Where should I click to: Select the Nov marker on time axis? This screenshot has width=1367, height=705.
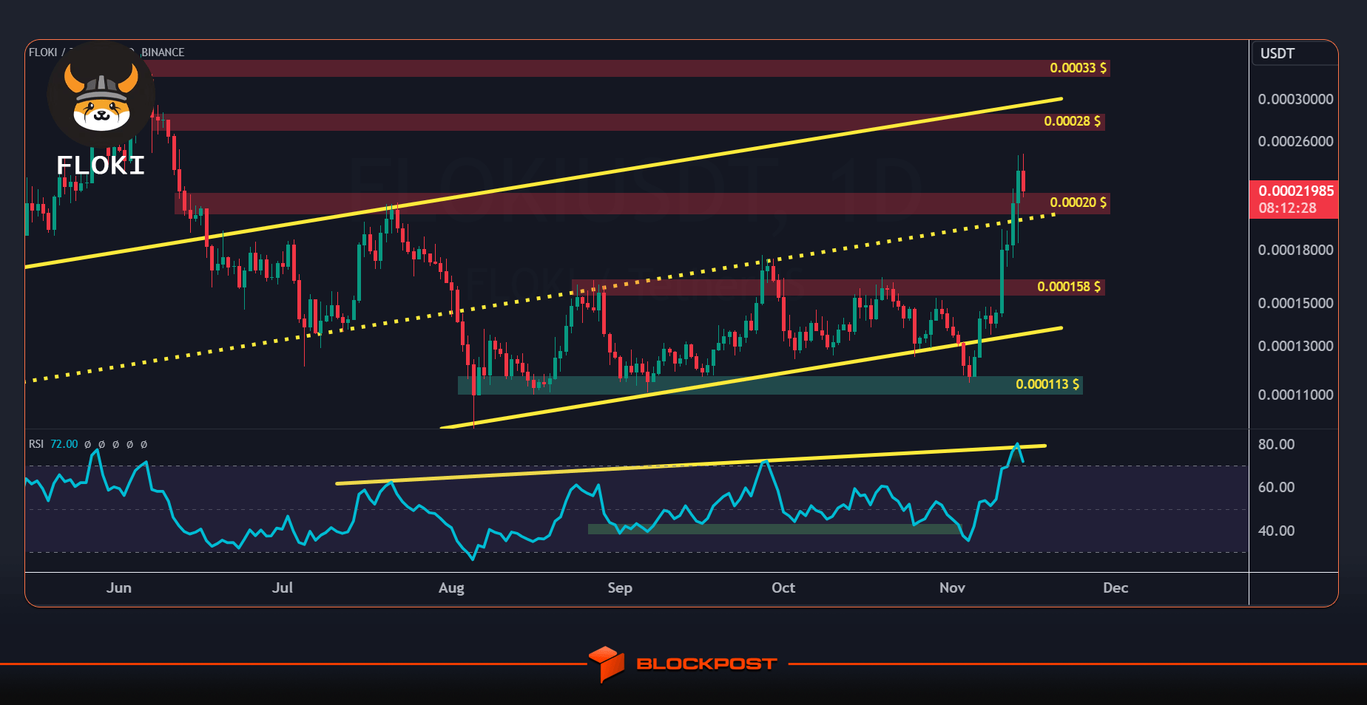click(x=952, y=587)
